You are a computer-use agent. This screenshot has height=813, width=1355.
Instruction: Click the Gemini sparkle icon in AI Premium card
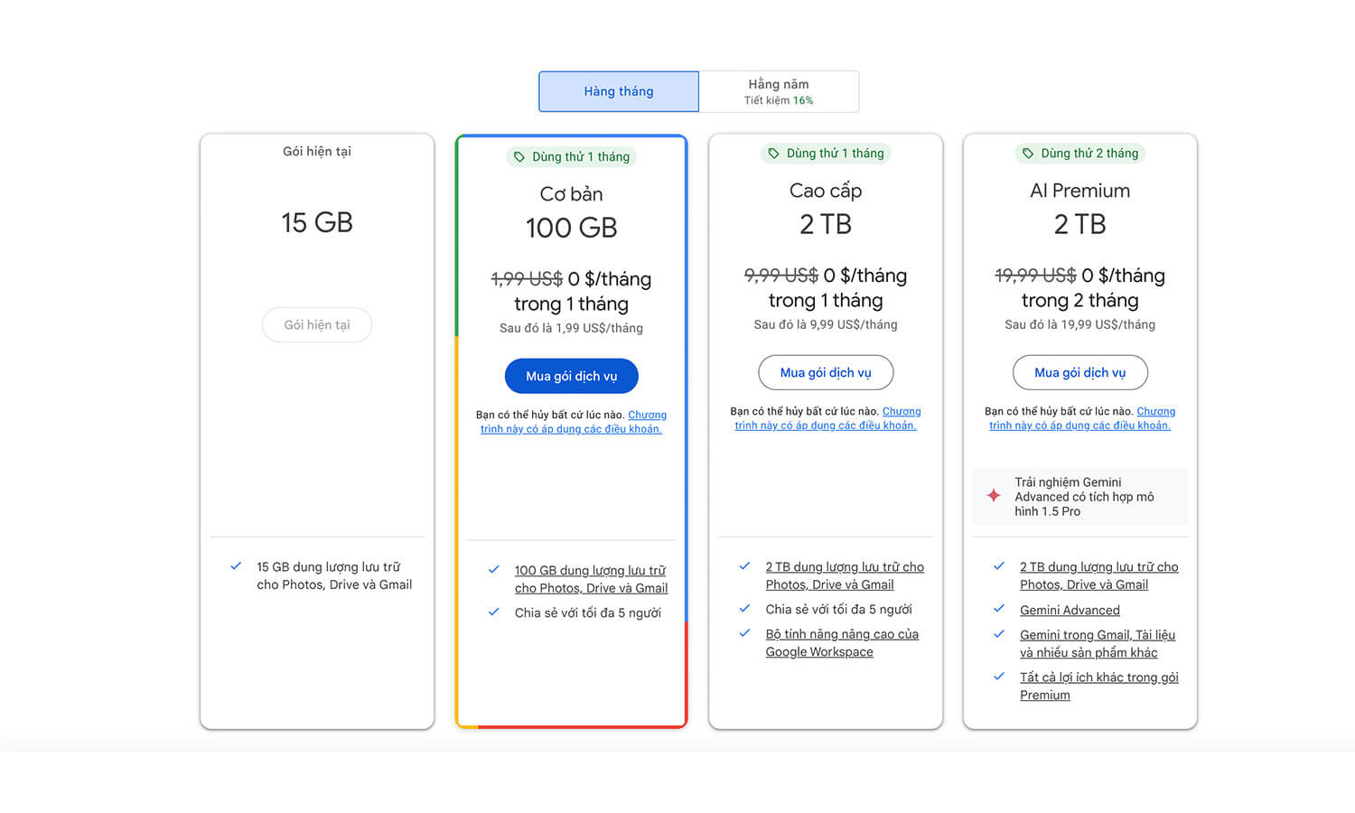click(x=993, y=495)
